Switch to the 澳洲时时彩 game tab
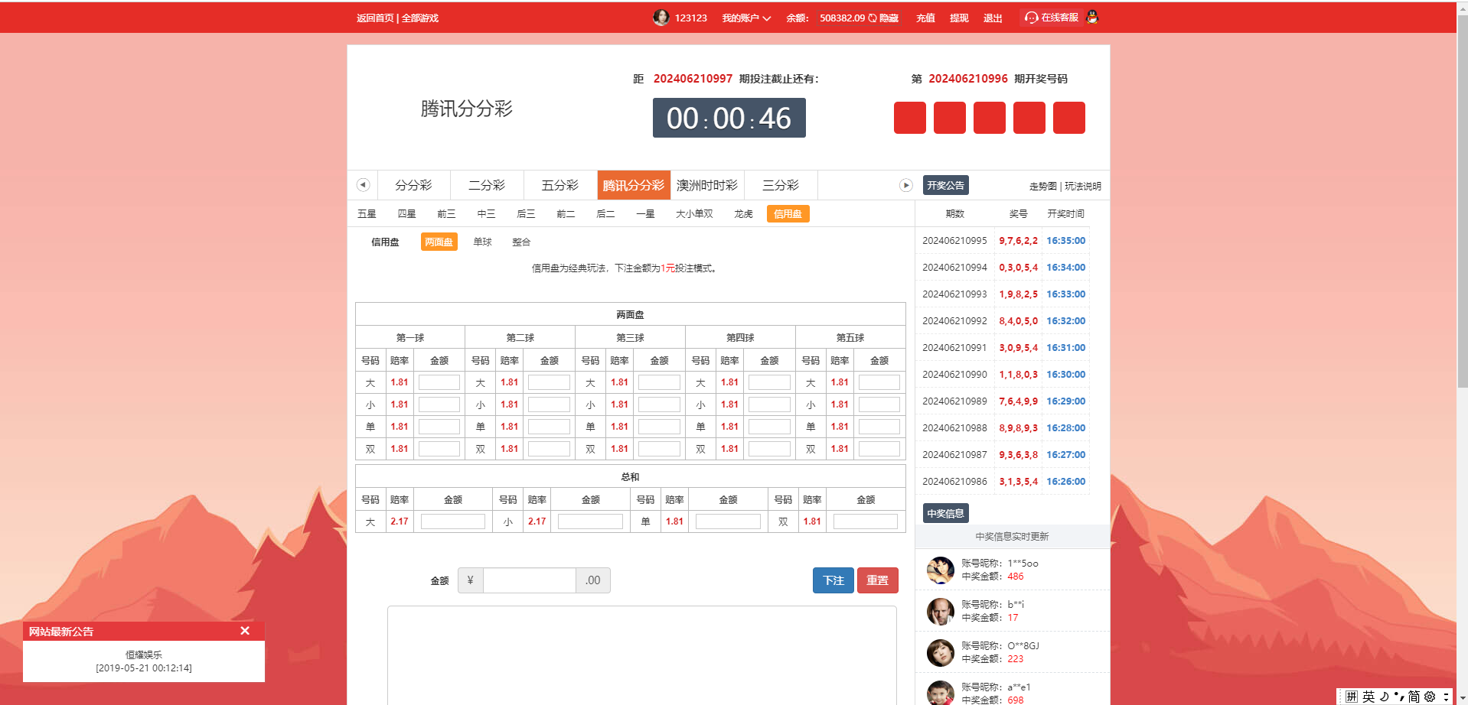The height and width of the screenshot is (705, 1468). pyautogui.click(x=706, y=185)
